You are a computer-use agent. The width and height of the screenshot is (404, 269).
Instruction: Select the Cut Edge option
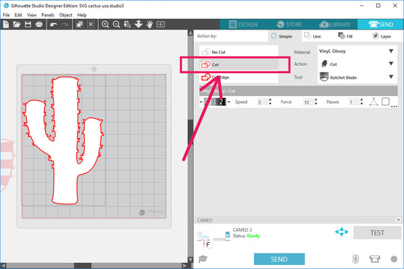click(x=239, y=77)
